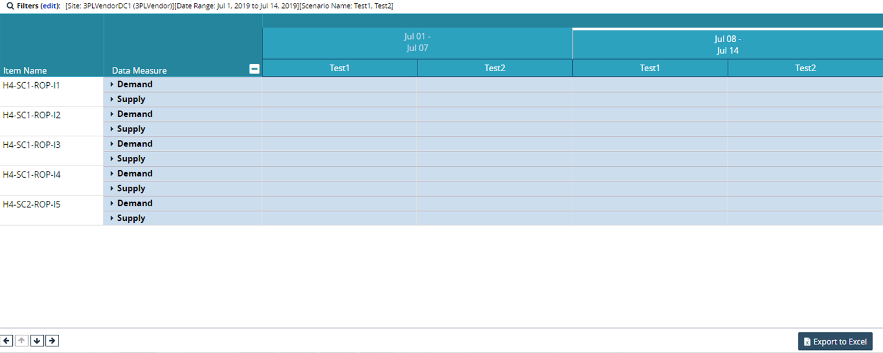The image size is (883, 353).
Task: Click the Site 3PLVendorDC1 filter text
Action: click(119, 5)
